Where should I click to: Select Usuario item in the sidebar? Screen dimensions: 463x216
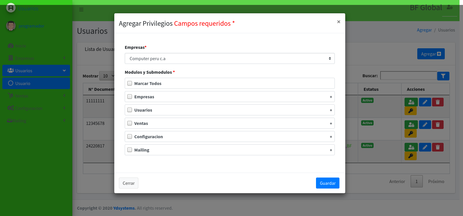(36, 83)
